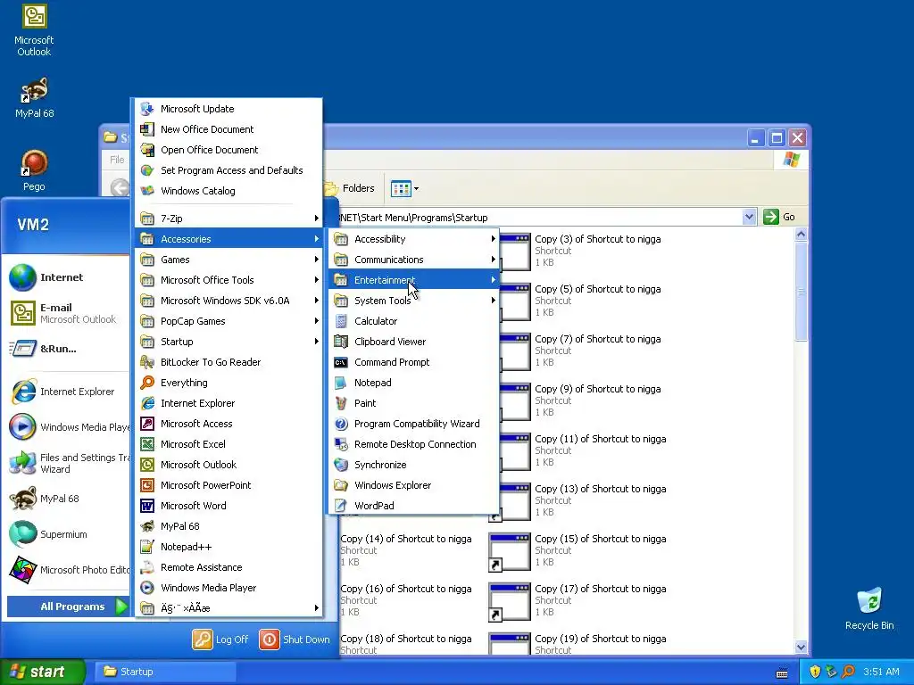Expand the Games submenu
This screenshot has height=685, width=914.
pos(228,260)
